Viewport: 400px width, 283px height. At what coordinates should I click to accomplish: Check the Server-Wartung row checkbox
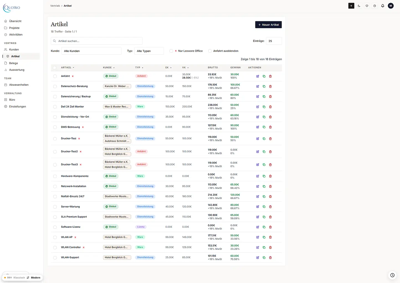point(55,207)
